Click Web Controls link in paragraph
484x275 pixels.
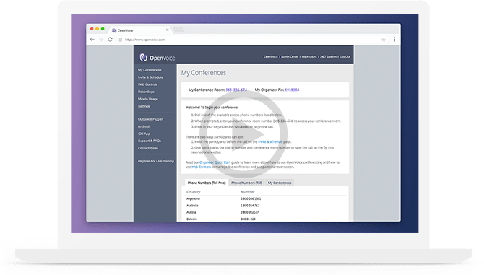pyautogui.click(x=202, y=167)
